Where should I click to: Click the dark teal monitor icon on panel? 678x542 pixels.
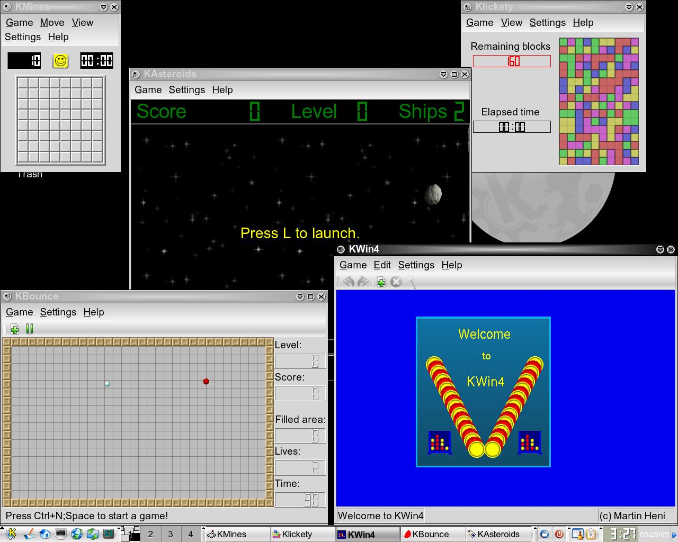click(x=109, y=534)
